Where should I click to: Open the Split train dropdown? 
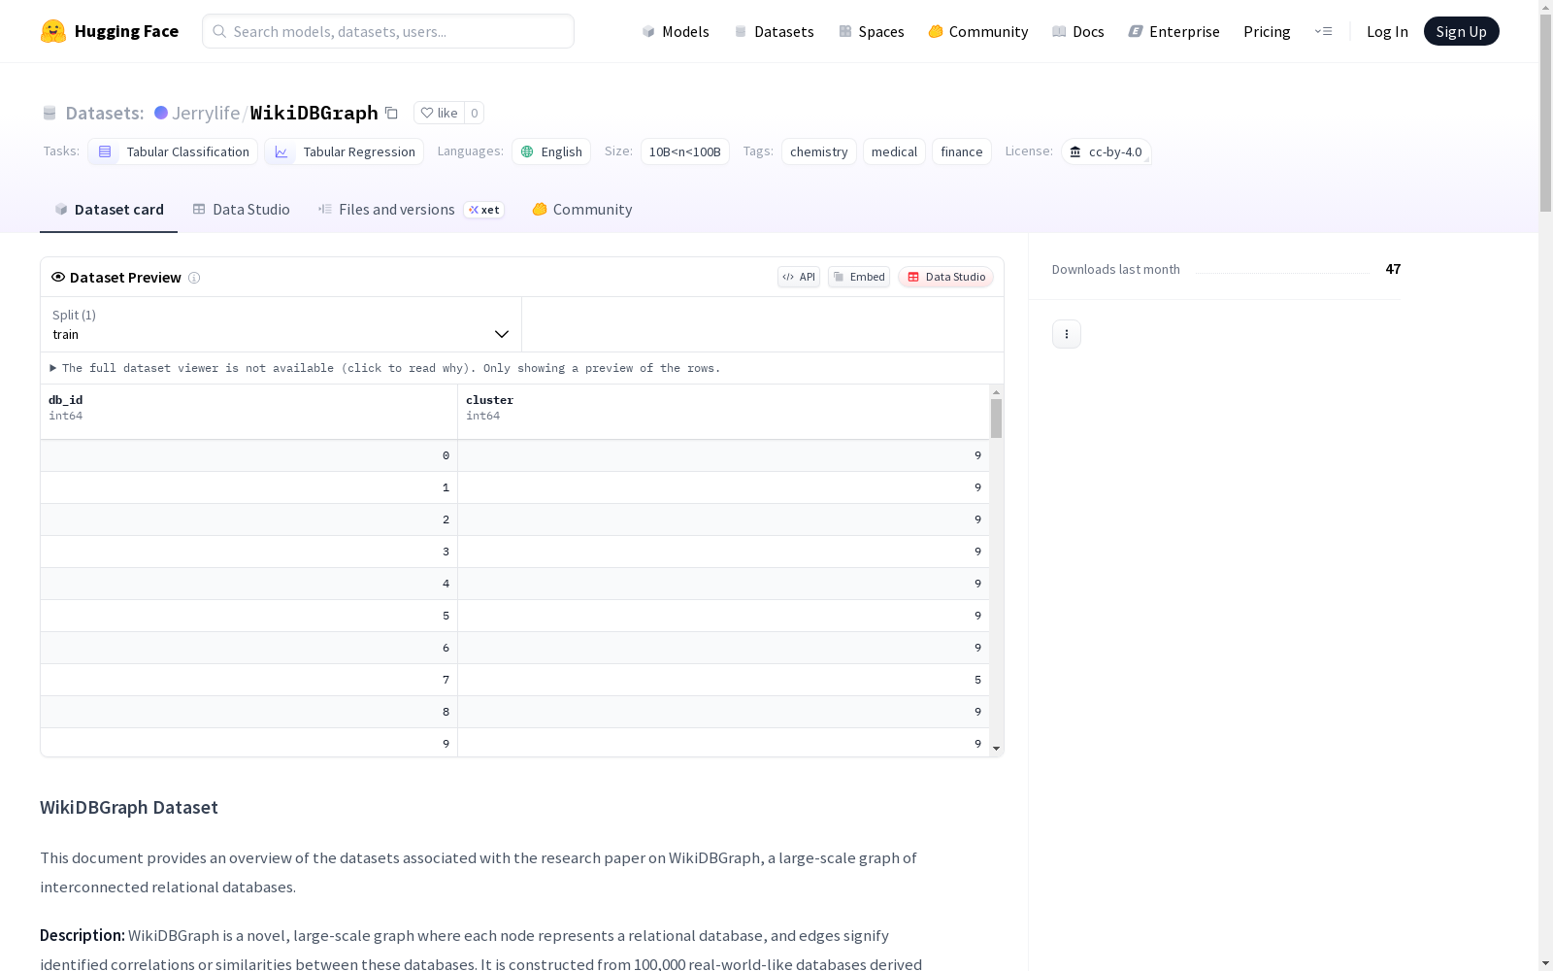(281, 324)
